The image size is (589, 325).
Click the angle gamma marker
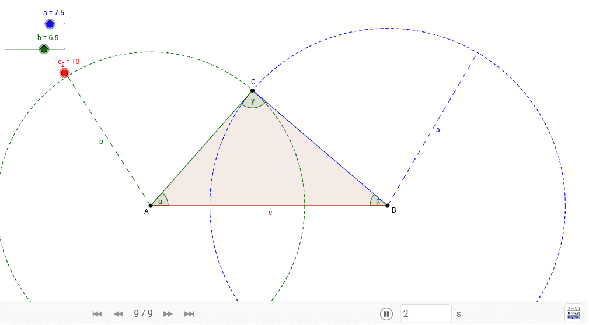(x=253, y=100)
